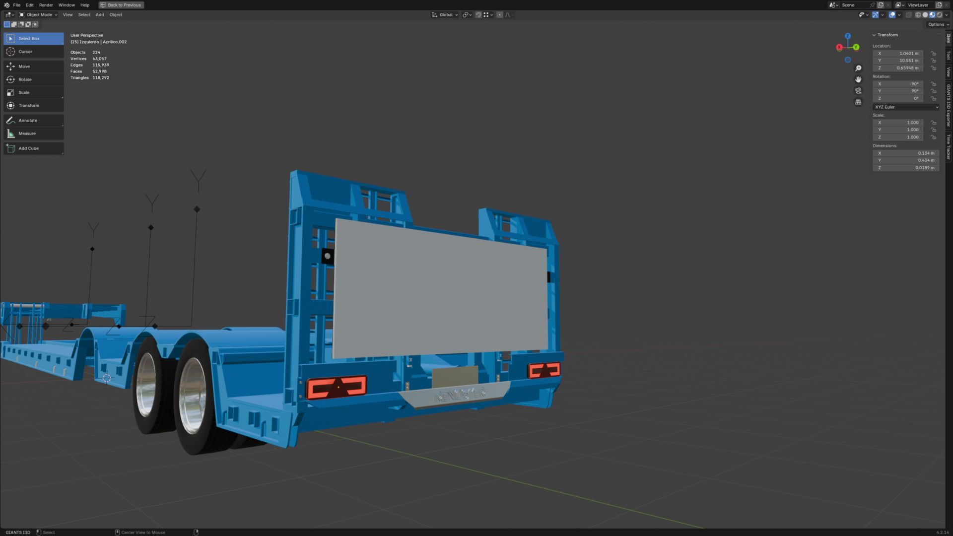Open Global transform orientation dropdown

pos(445,15)
